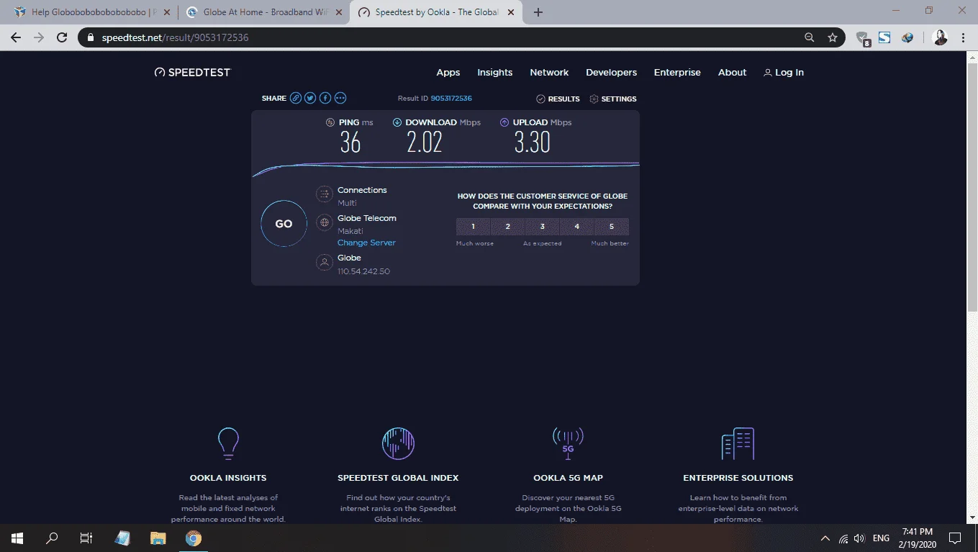Open the About menu item
Viewport: 978px width, 552px height.
(732, 72)
